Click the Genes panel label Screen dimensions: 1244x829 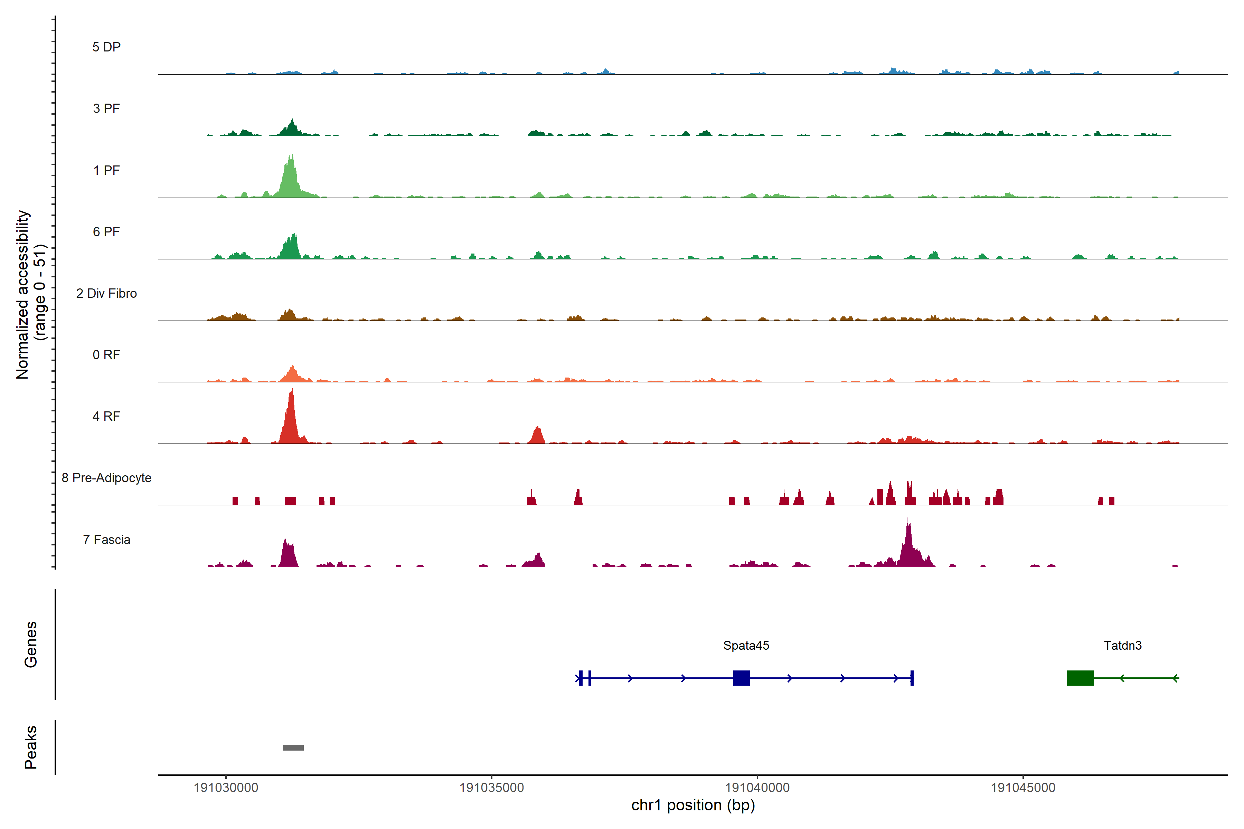(31, 644)
